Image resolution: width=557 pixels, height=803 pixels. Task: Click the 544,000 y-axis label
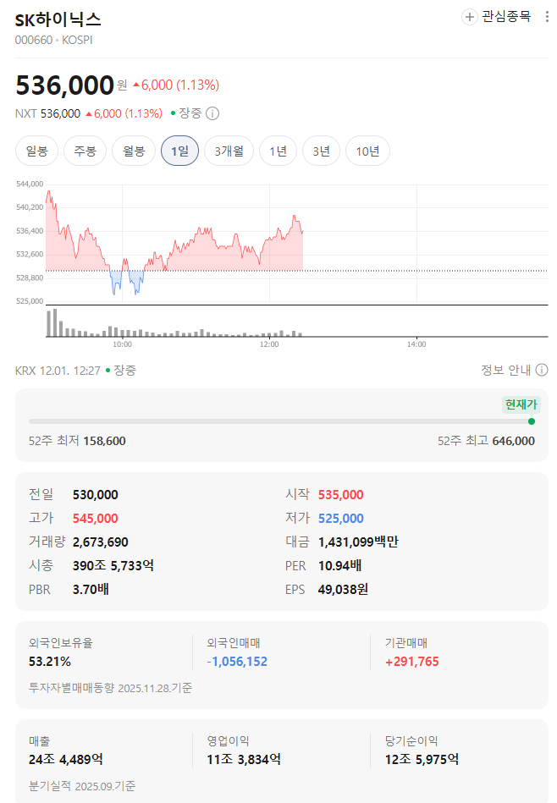point(30,184)
